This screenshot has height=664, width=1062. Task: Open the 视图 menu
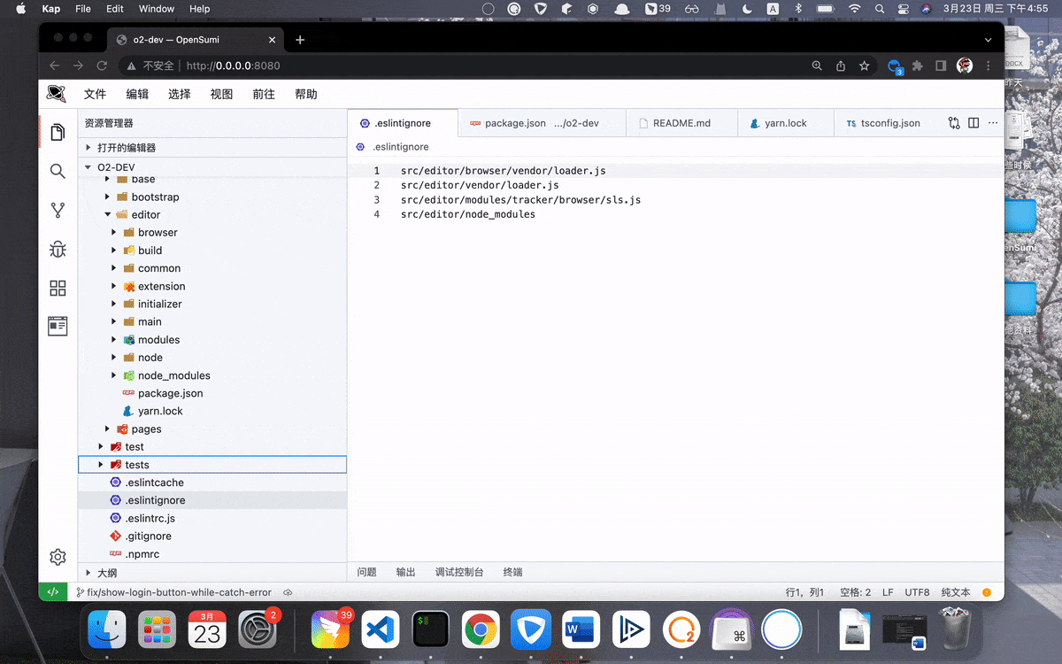pyautogui.click(x=220, y=93)
